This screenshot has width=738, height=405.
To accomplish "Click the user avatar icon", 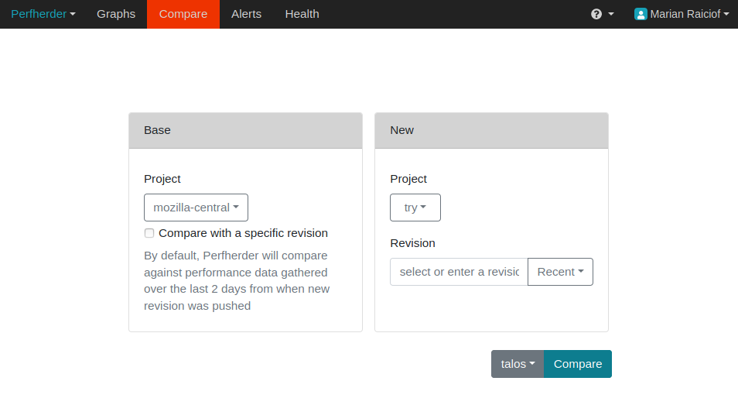I will pyautogui.click(x=641, y=14).
